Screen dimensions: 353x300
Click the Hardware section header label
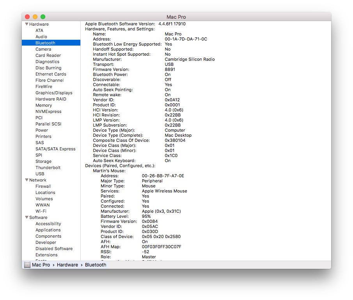pyautogui.click(x=39, y=24)
